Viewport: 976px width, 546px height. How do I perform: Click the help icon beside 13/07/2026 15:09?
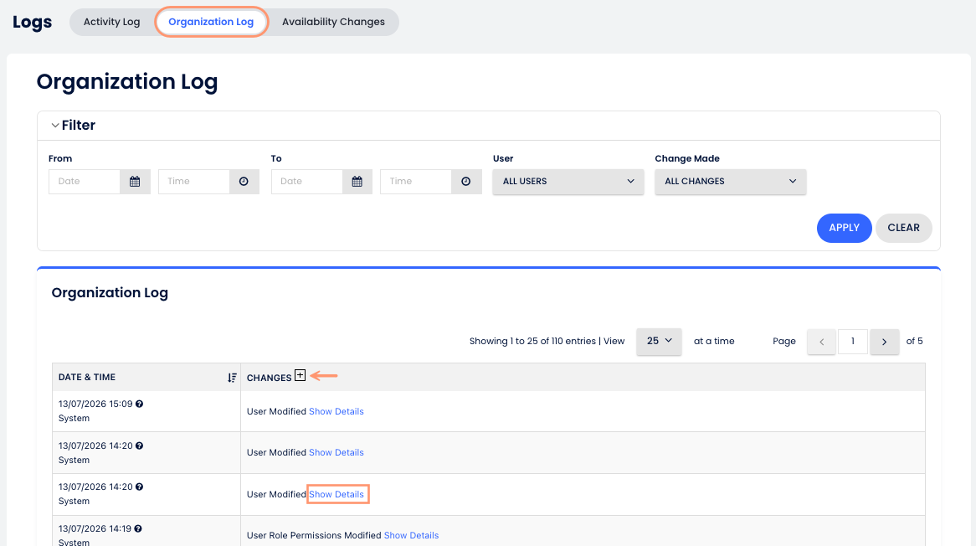140,404
